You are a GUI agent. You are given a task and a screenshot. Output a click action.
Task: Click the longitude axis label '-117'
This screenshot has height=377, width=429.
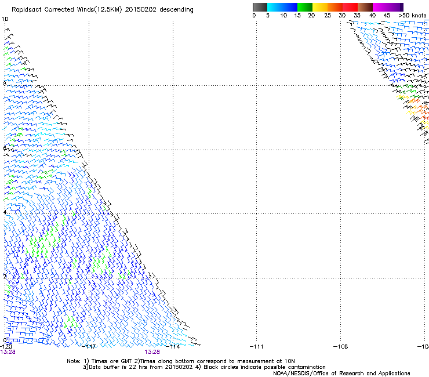pos(89,347)
